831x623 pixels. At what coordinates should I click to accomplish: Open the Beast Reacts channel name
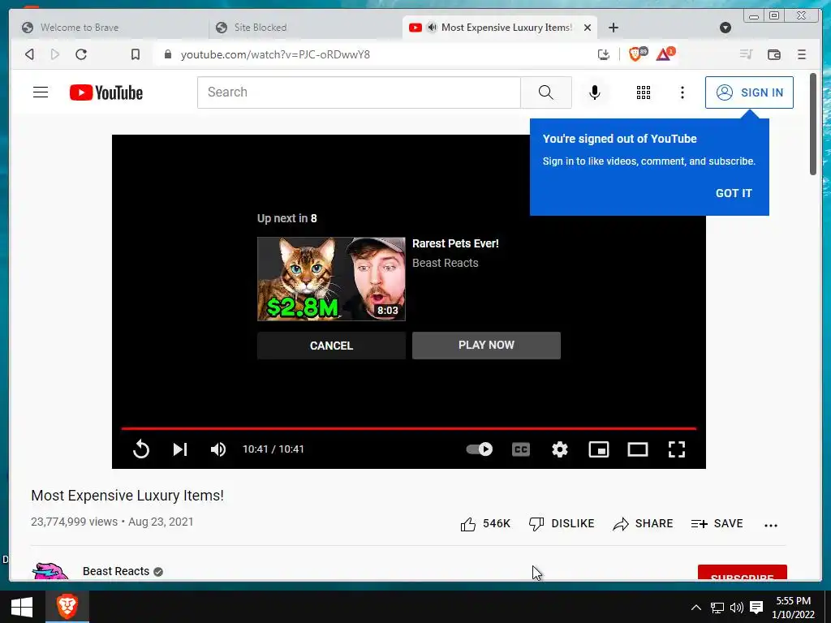(115, 571)
